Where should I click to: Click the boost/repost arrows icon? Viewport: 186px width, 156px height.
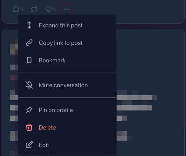pyautogui.click(x=34, y=9)
